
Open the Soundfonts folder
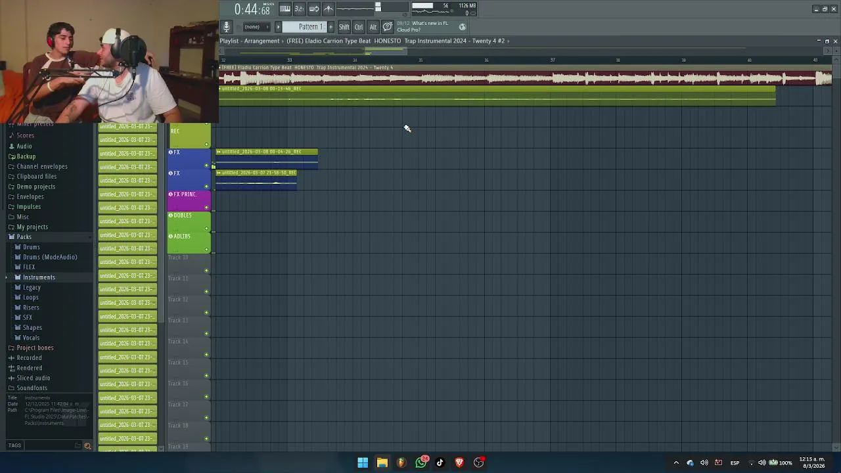[32, 388]
